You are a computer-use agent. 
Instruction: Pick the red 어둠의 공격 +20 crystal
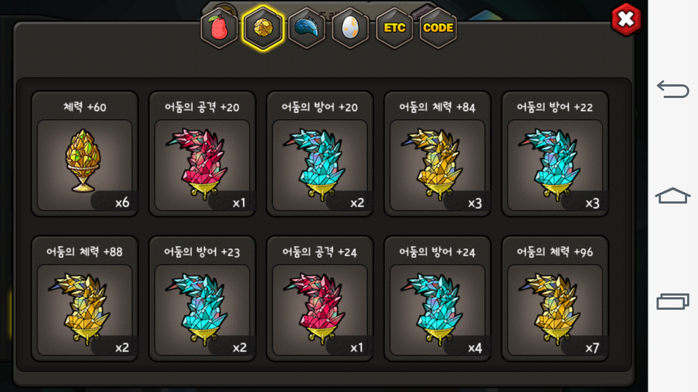pos(202,154)
